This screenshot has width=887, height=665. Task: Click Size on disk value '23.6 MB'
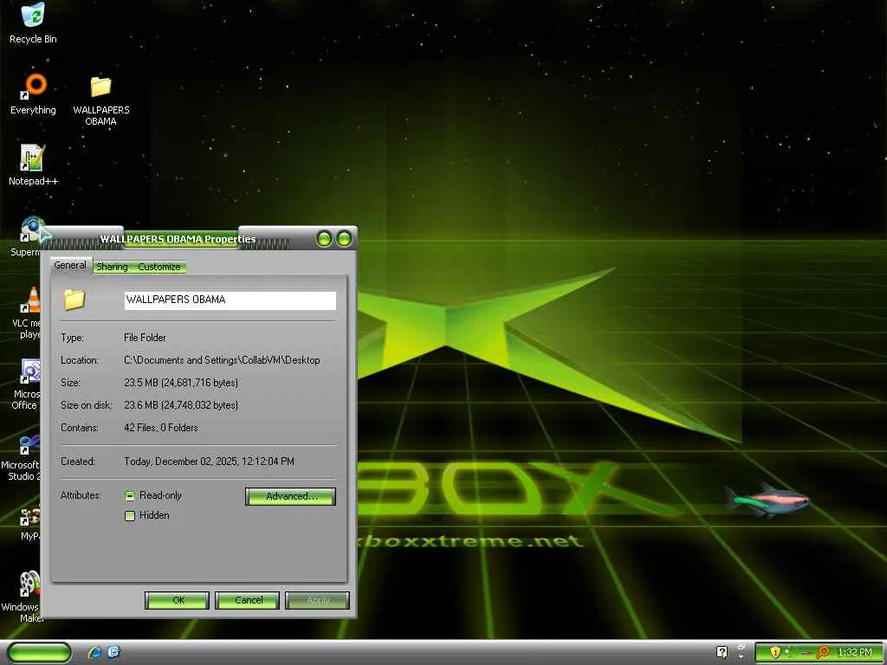(x=181, y=405)
